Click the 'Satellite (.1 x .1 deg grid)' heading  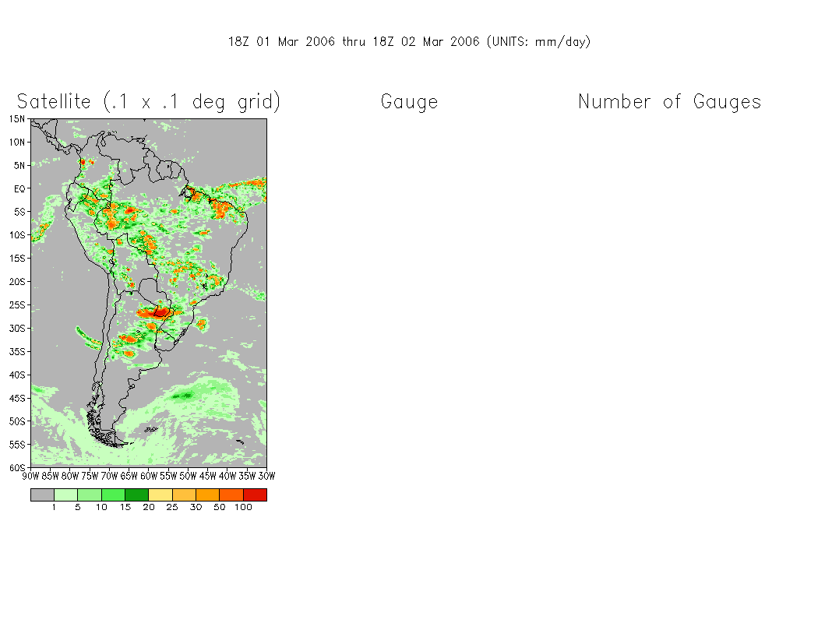click(x=149, y=102)
